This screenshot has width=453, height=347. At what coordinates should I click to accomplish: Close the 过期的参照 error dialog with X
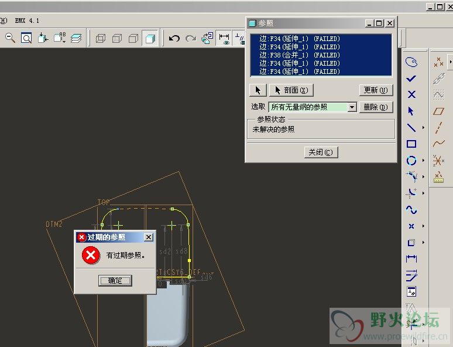[149, 237]
